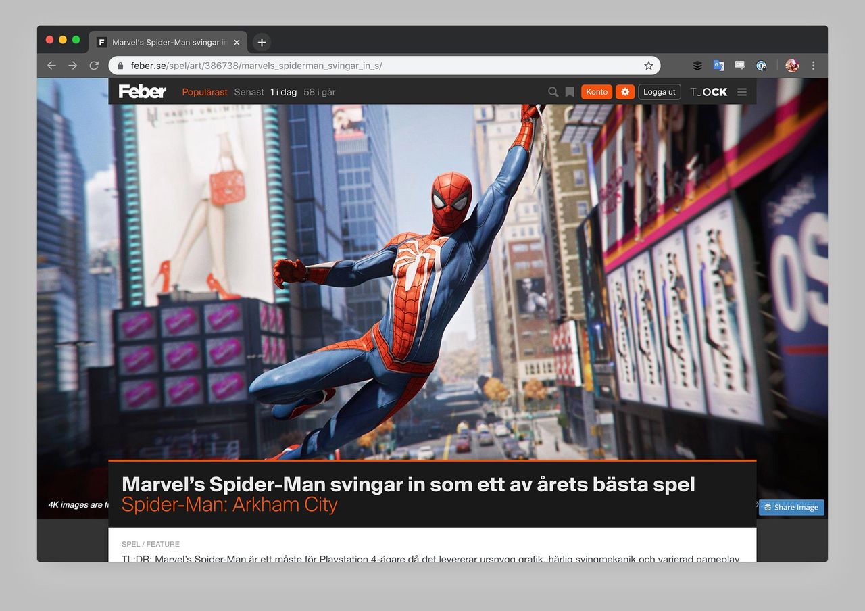The width and height of the screenshot is (865, 611).
Task: Open the Chrome profile avatar
Action: click(792, 66)
